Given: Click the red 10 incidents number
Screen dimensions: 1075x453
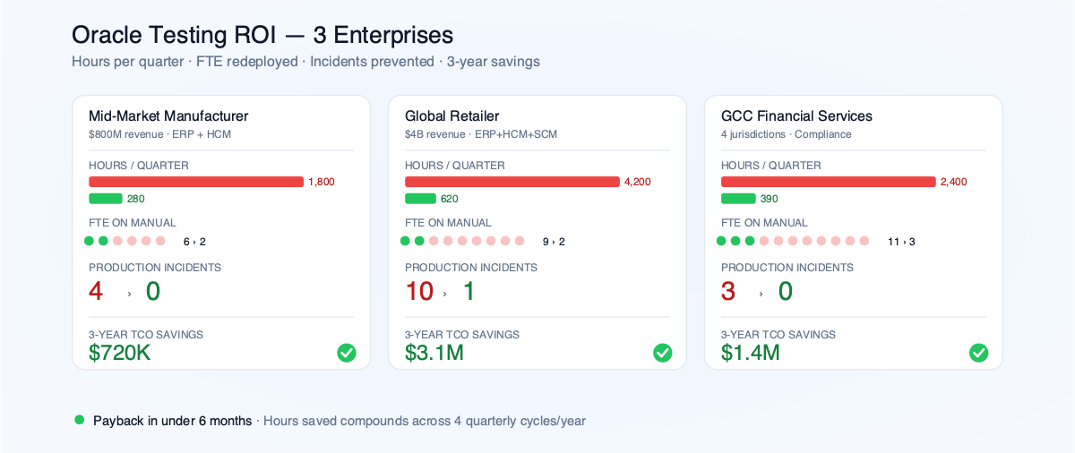Looking at the screenshot, I should click(419, 291).
